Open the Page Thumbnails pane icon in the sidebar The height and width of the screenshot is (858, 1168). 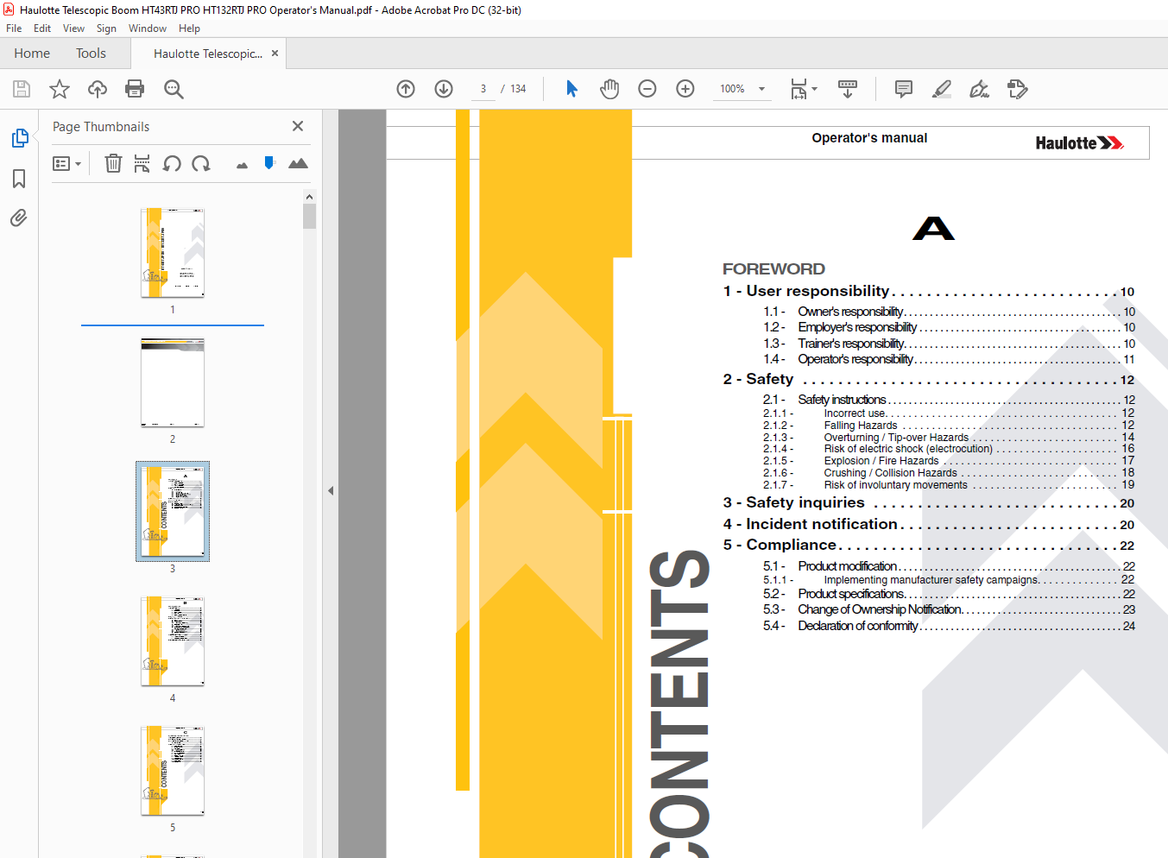coord(19,138)
